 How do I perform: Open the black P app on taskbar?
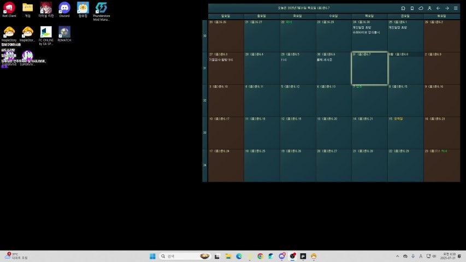pyautogui.click(x=303, y=256)
